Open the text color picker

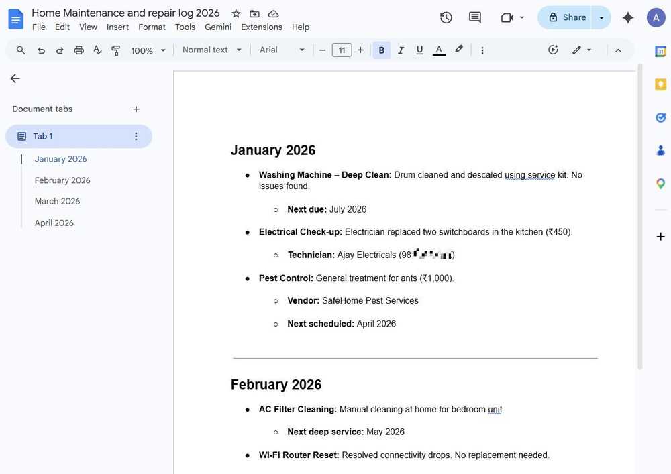point(439,50)
